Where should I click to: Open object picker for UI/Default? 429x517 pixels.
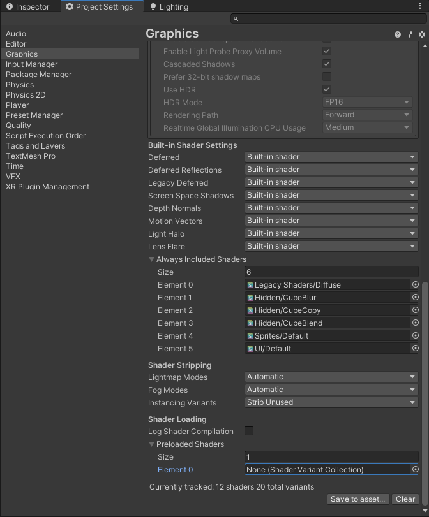(416, 348)
